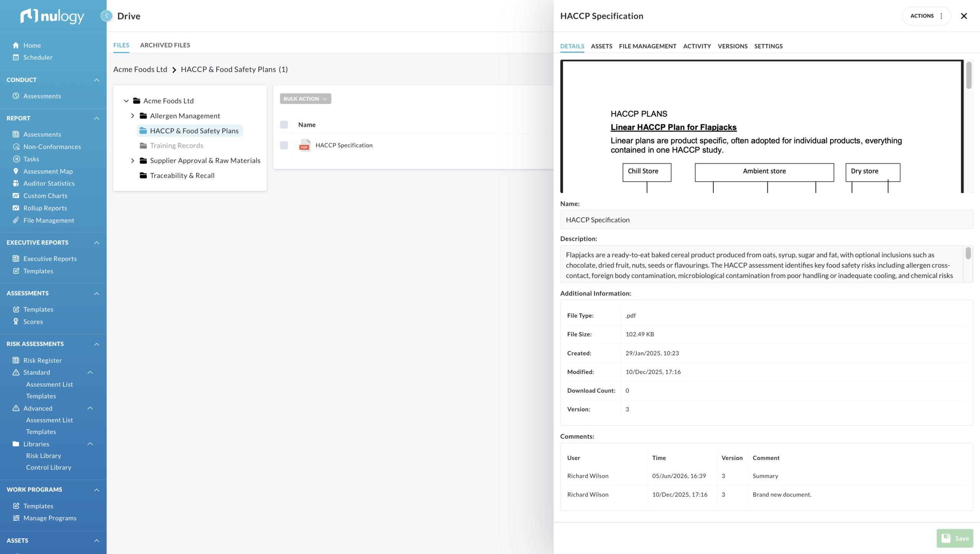Click the HACCP plan document preview

pos(762,126)
